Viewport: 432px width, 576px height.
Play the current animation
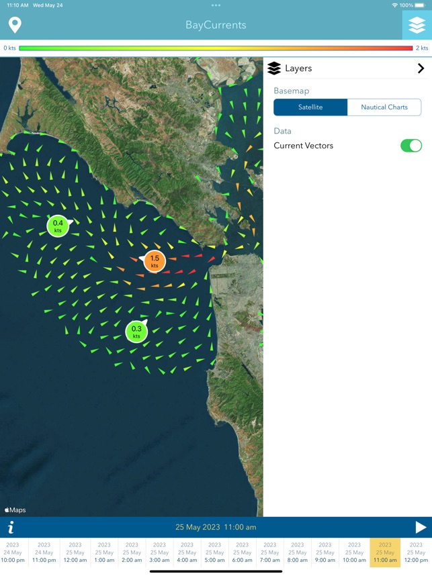click(x=421, y=527)
